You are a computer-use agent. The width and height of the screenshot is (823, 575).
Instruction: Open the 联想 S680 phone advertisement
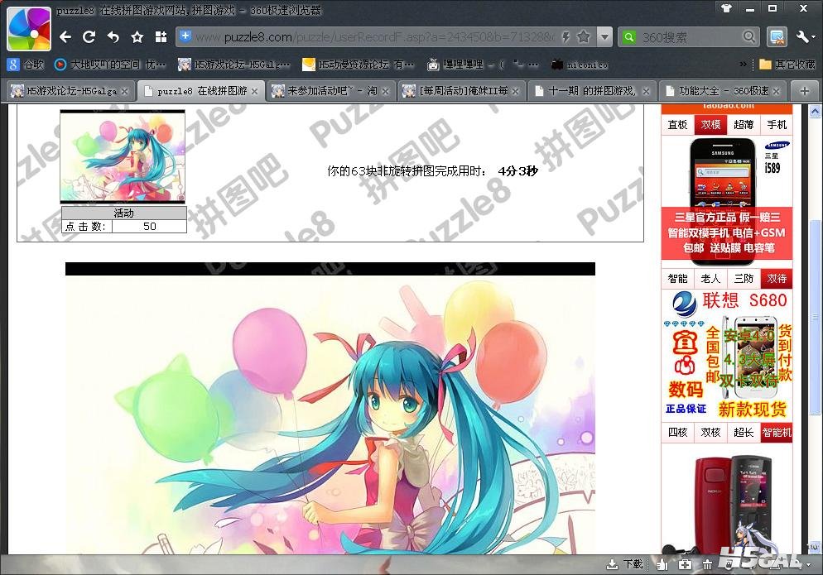click(727, 355)
